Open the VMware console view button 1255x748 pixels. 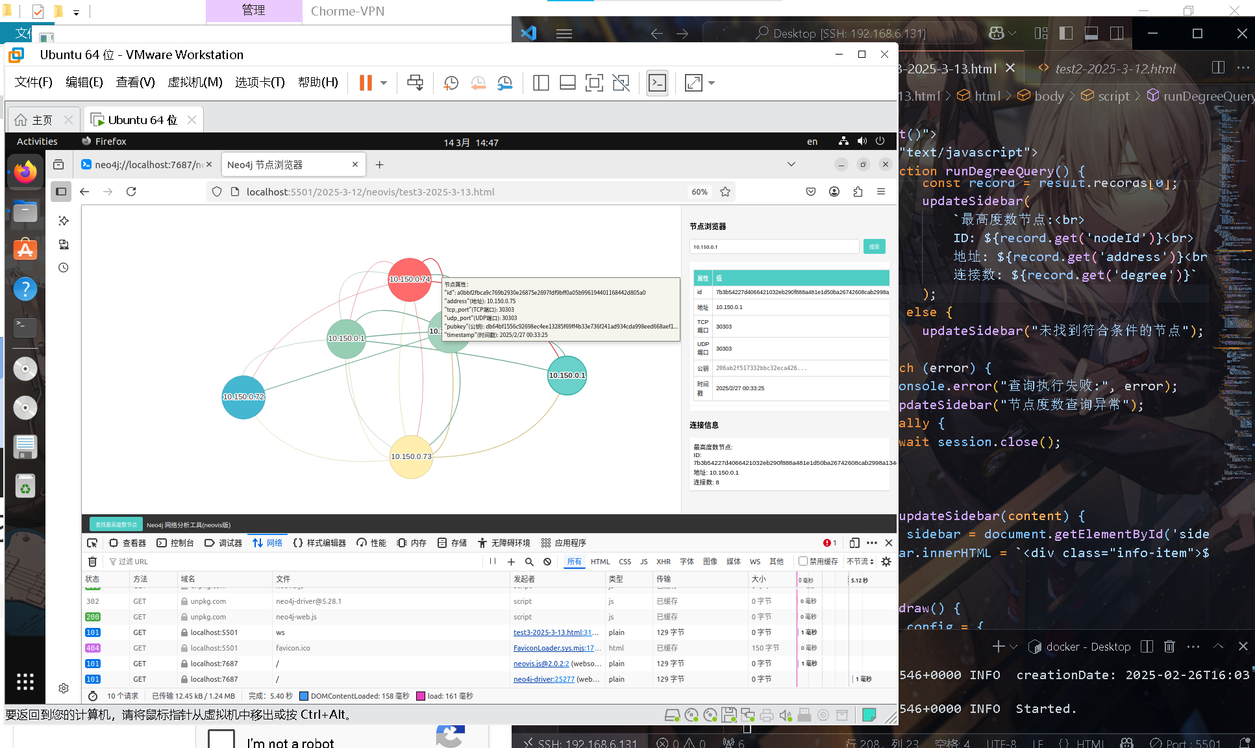658,82
